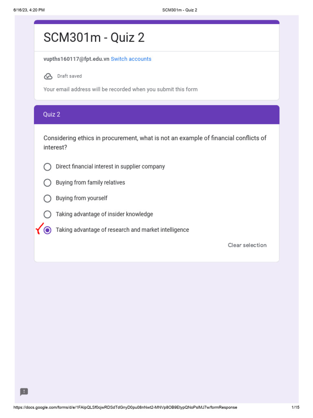This screenshot has width=313, height=418.
Task: Select 'Direct financial interest in supplier company'
Action: click(48, 167)
